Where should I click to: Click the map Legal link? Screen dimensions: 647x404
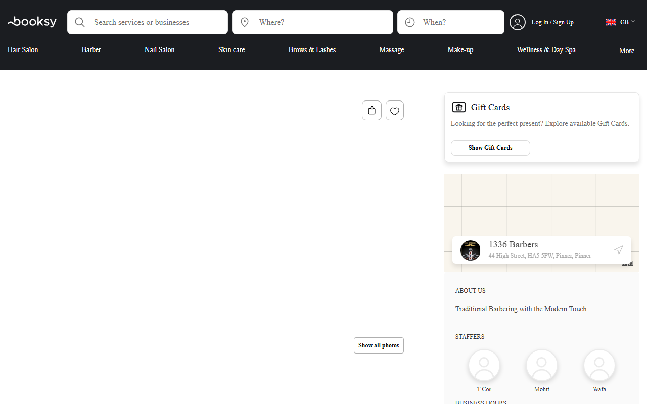click(627, 263)
